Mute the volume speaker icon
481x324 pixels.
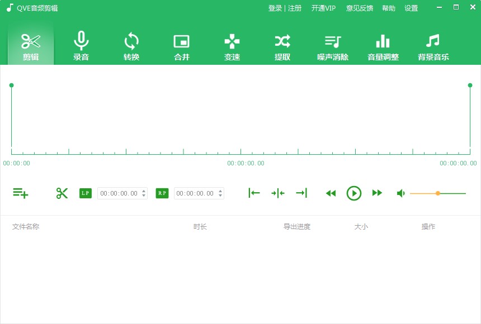400,193
